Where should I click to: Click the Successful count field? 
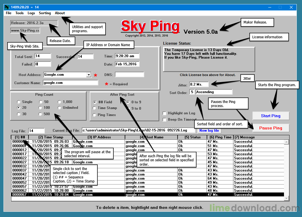[x=85, y=56]
